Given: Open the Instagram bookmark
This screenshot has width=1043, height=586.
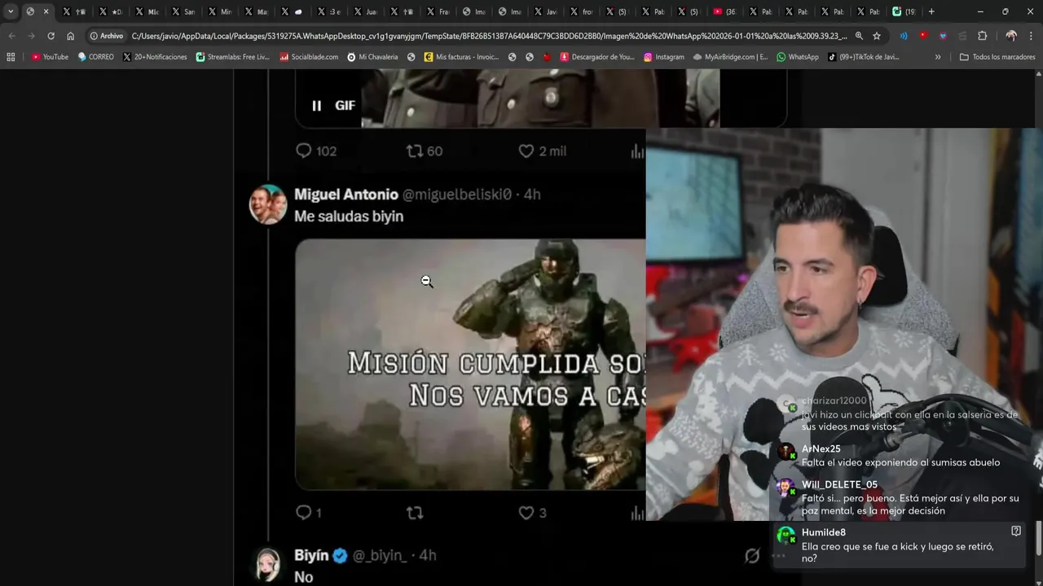Looking at the screenshot, I should coord(664,57).
